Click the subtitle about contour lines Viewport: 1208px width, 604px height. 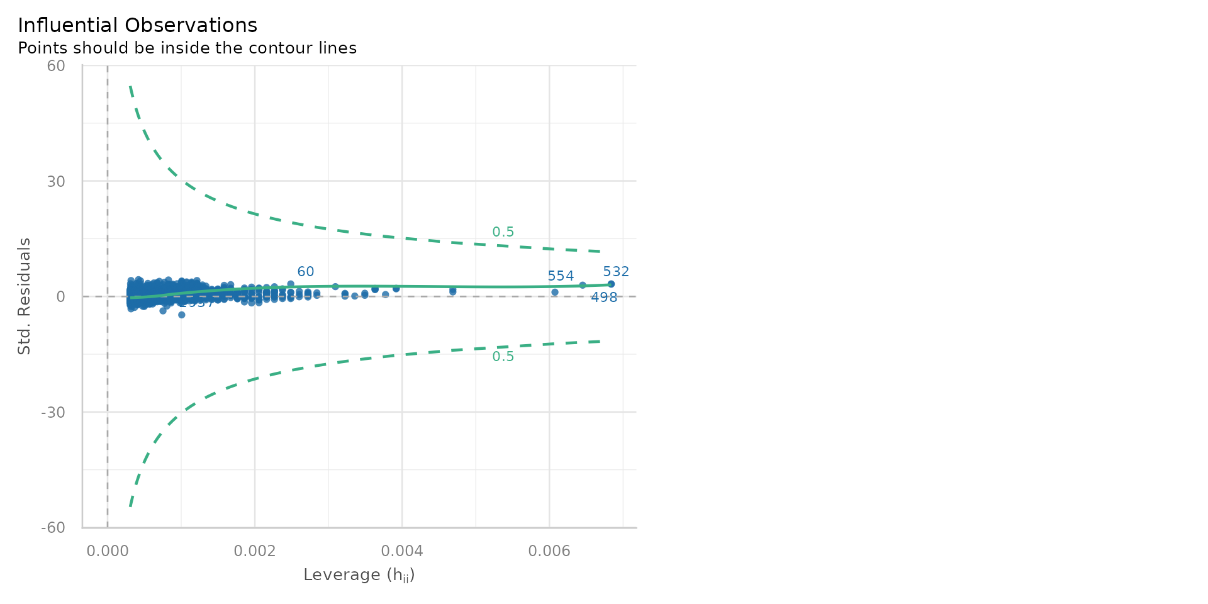tap(187, 48)
